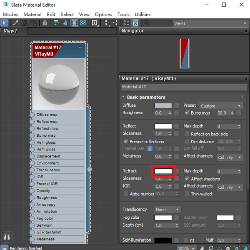The height and width of the screenshot is (250, 250).
Task: Pick material from object with eyedropper
Action: point(16,23)
